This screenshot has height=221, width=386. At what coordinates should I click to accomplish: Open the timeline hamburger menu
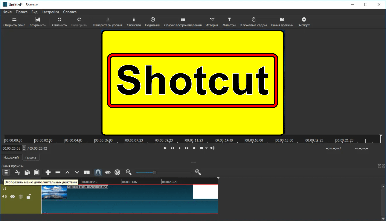pos(6,172)
